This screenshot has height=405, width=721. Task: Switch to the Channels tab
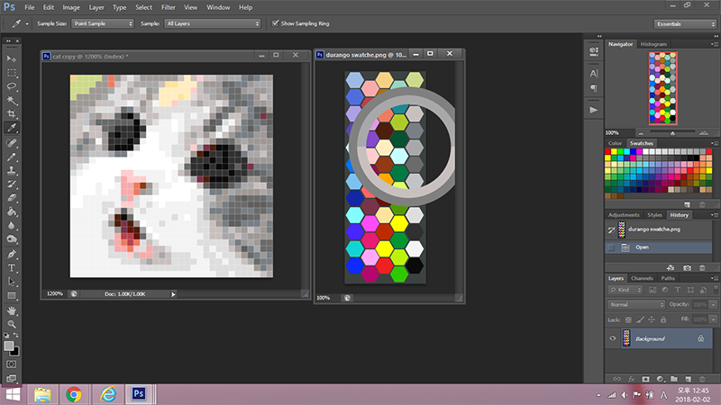pos(642,278)
